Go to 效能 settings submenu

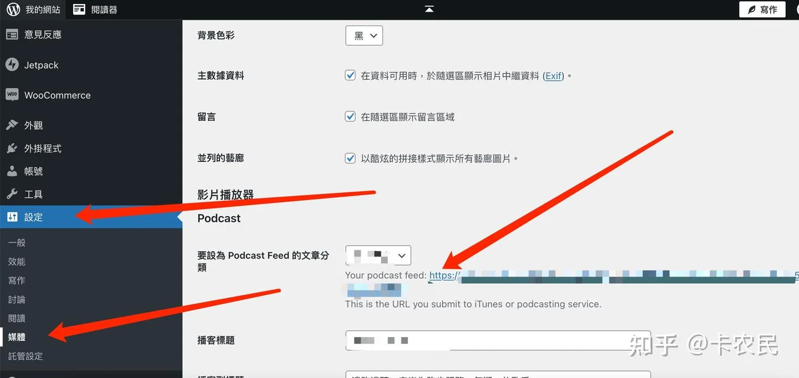[17, 262]
